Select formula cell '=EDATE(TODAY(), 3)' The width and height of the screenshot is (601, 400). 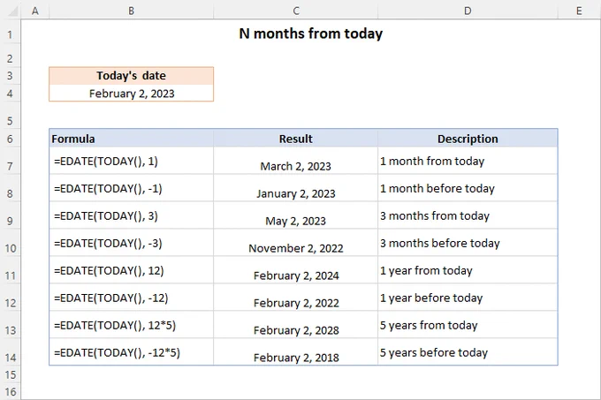131,215
